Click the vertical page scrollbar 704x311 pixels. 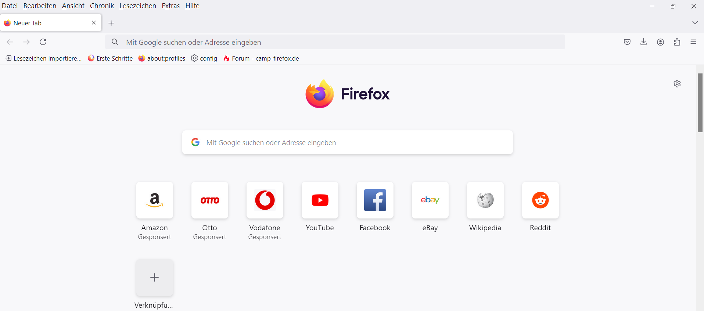700,103
